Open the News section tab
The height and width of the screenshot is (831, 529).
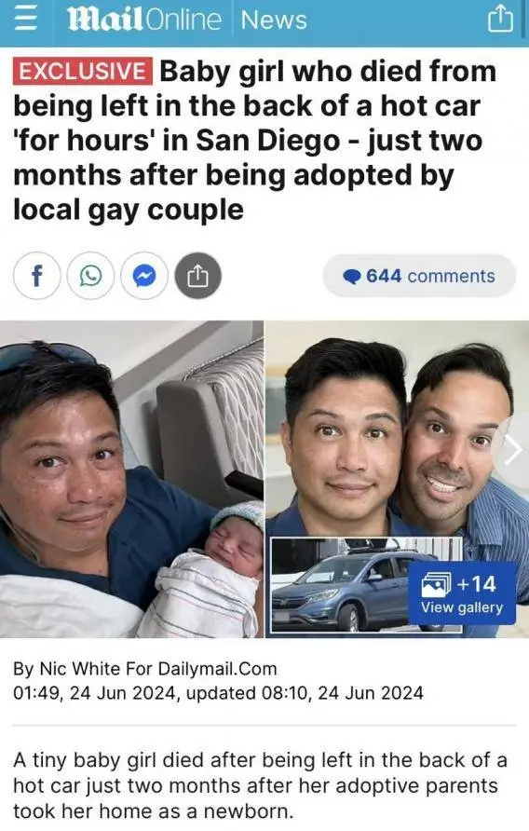point(274,20)
